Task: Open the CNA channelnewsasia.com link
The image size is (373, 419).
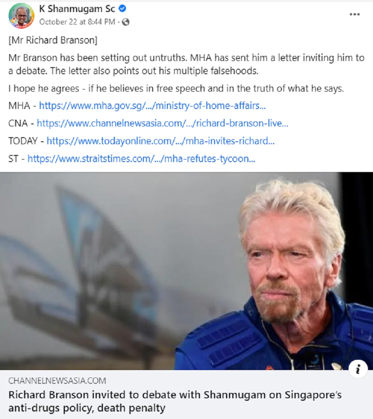Action: pyautogui.click(x=163, y=123)
